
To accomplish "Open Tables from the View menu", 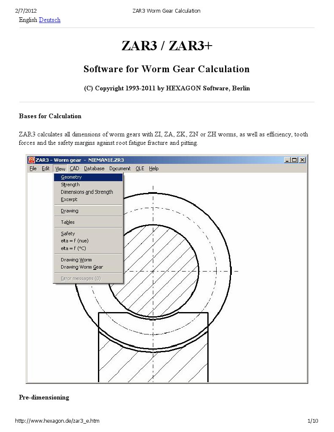I will click(88, 222).
